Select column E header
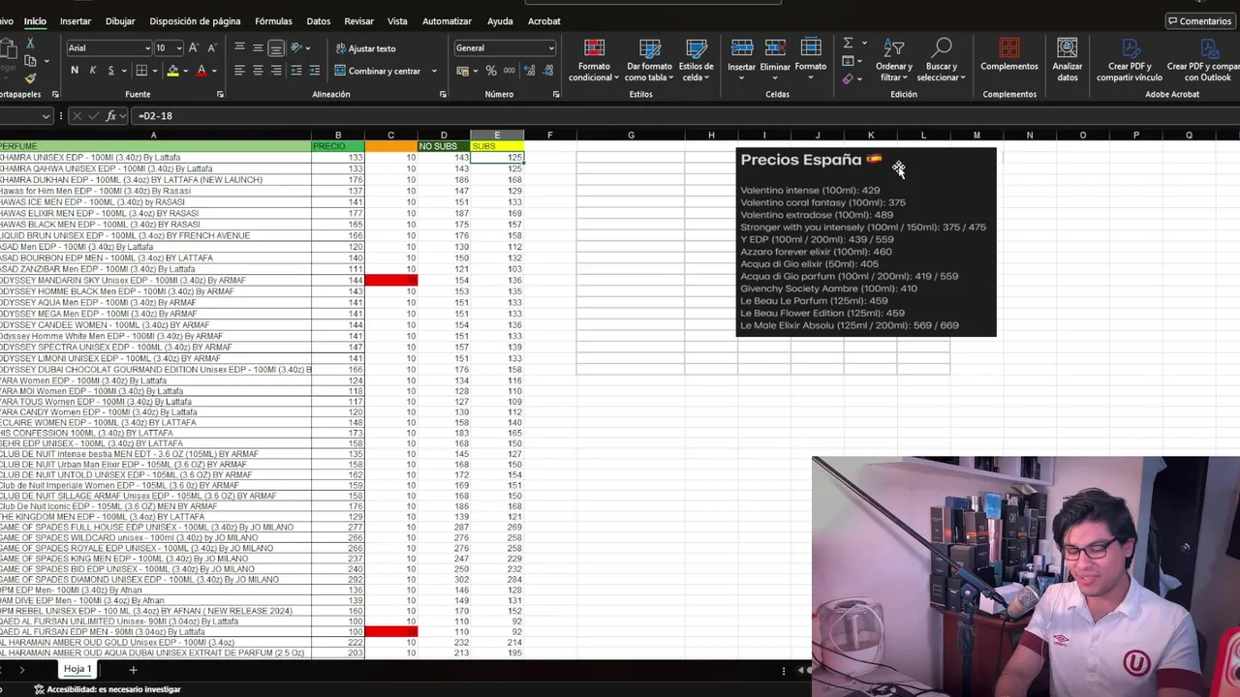Screen dimensions: 1240x697 497,135
